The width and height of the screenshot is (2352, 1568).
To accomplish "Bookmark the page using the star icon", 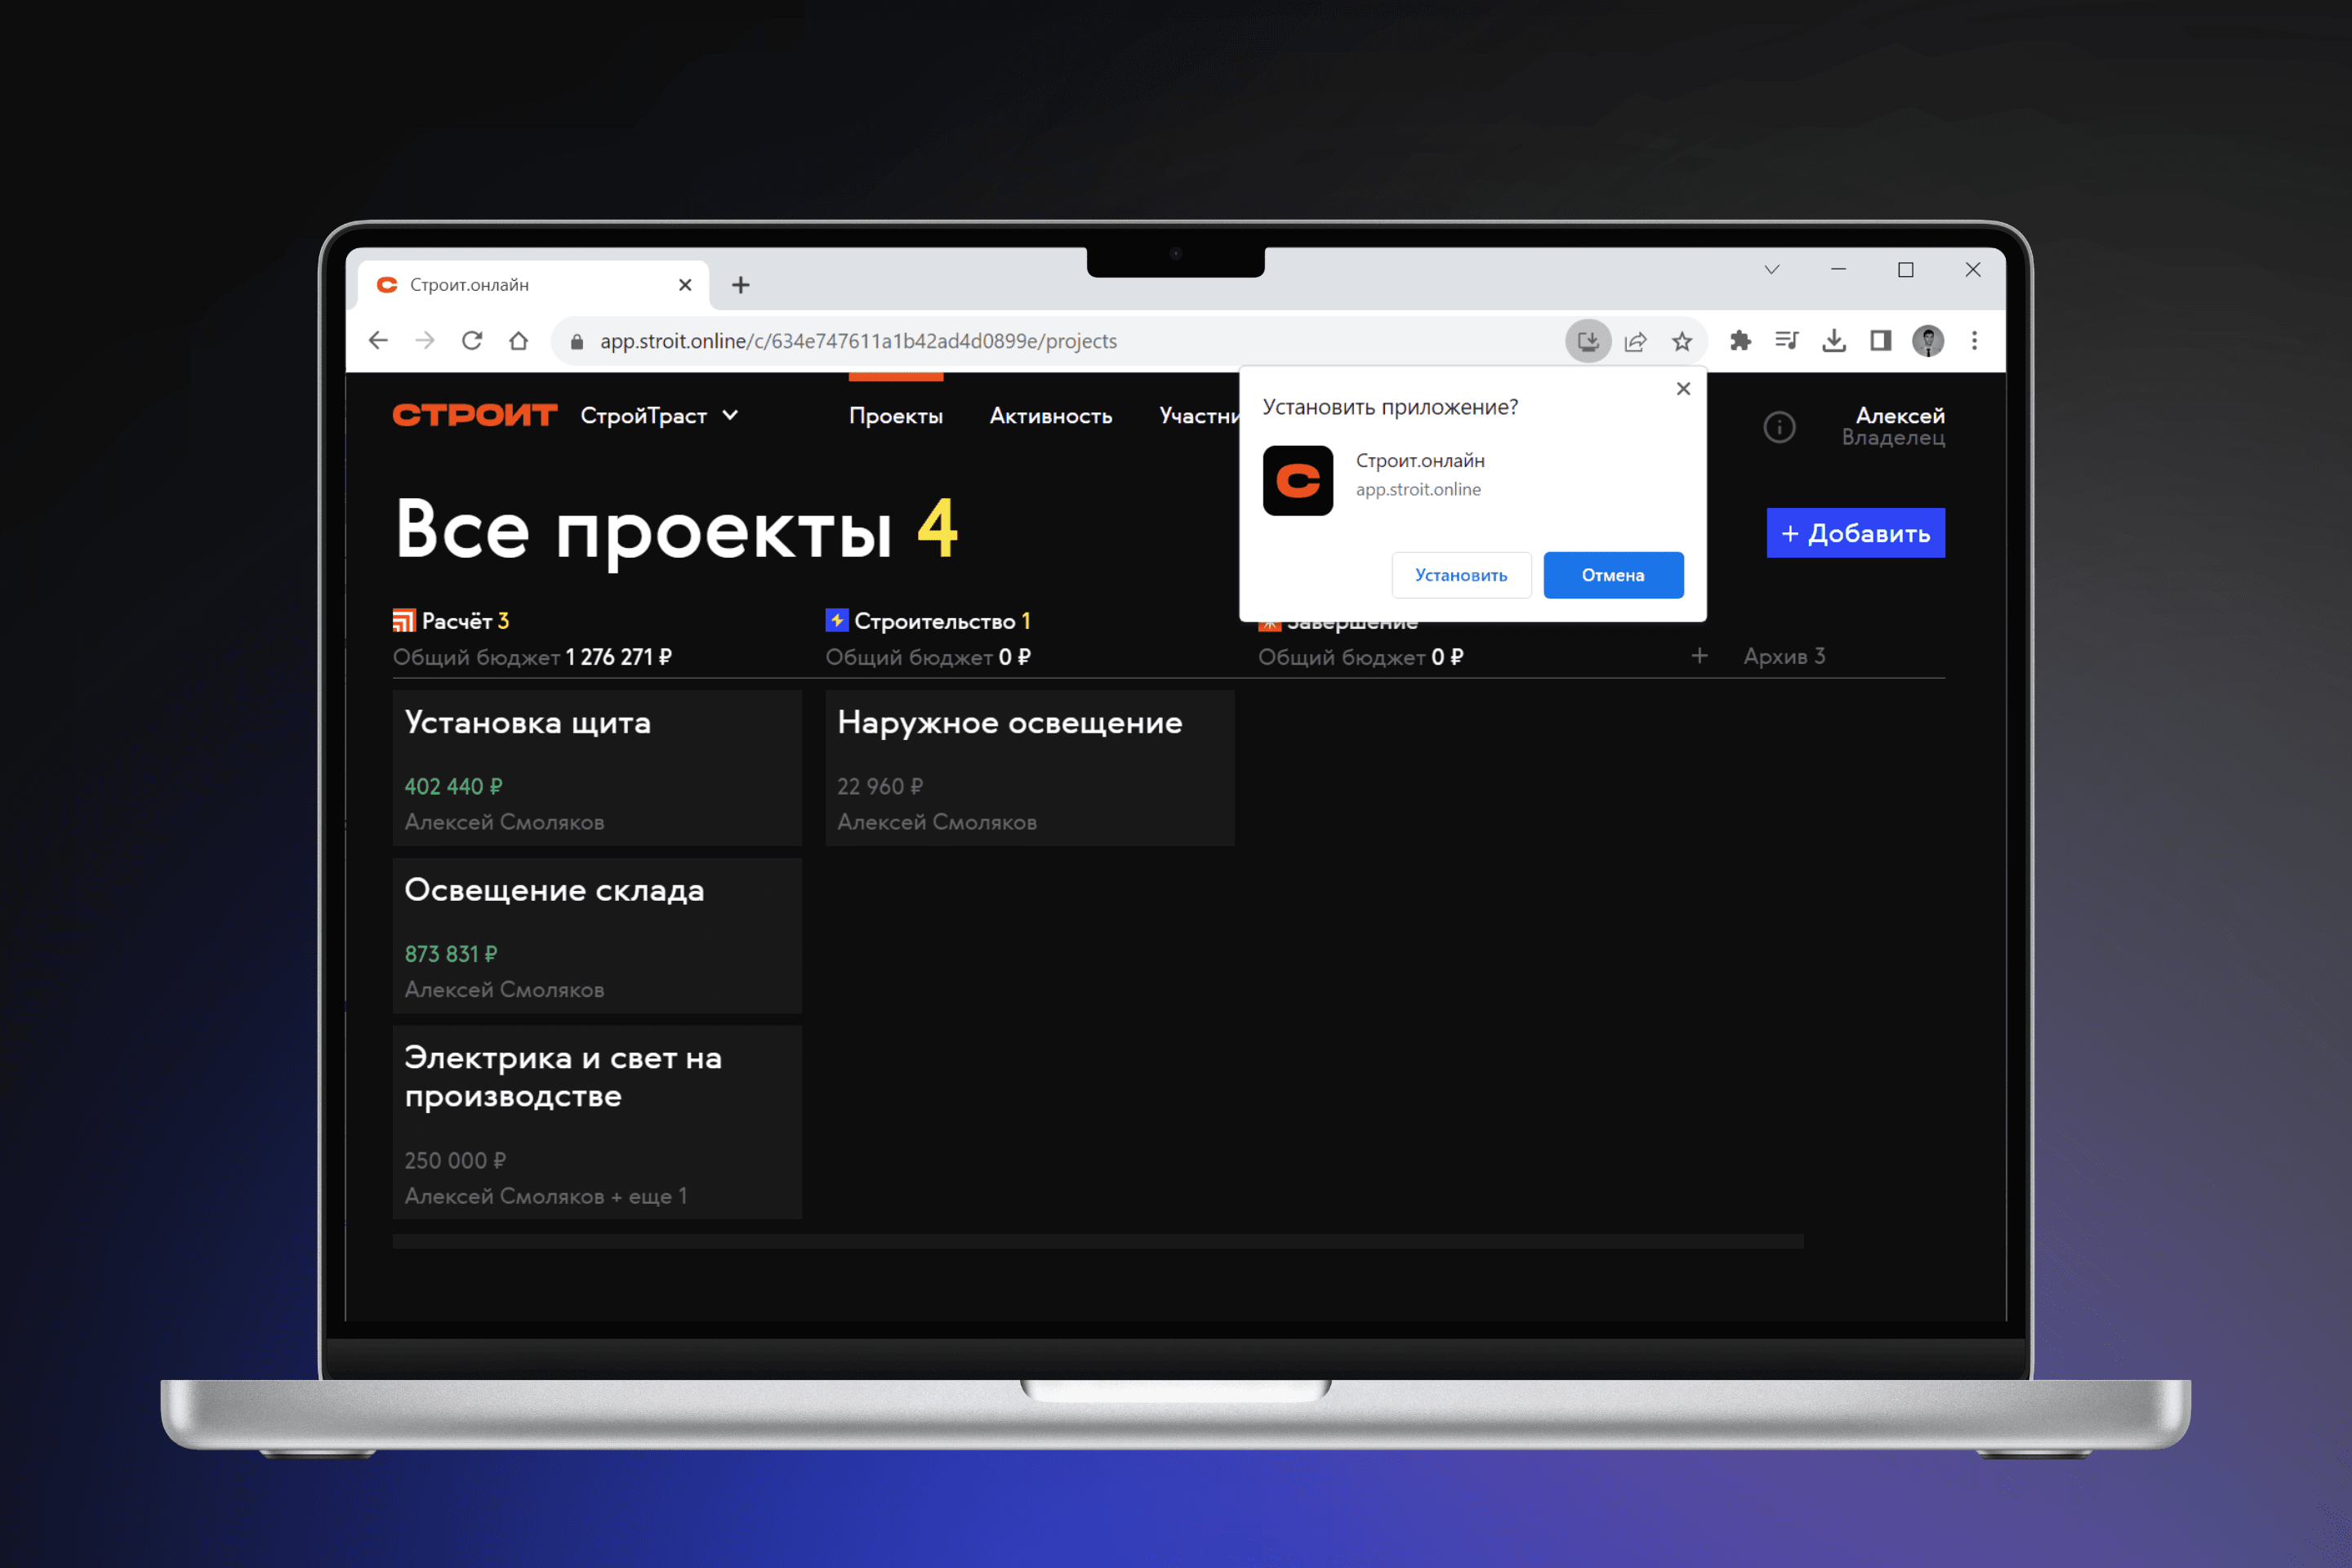I will pyautogui.click(x=1682, y=340).
